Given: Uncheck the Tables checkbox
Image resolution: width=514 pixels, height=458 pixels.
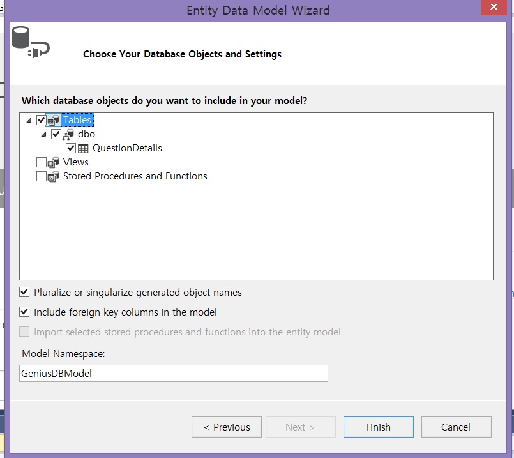Looking at the screenshot, I should pyautogui.click(x=42, y=120).
